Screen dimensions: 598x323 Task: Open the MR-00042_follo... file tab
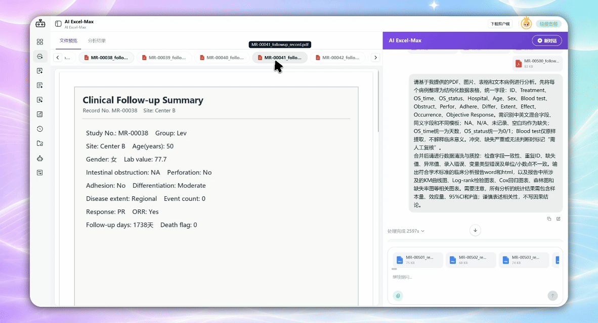tap(338, 58)
